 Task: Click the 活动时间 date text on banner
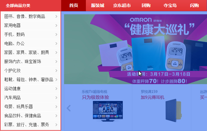tap(159, 74)
